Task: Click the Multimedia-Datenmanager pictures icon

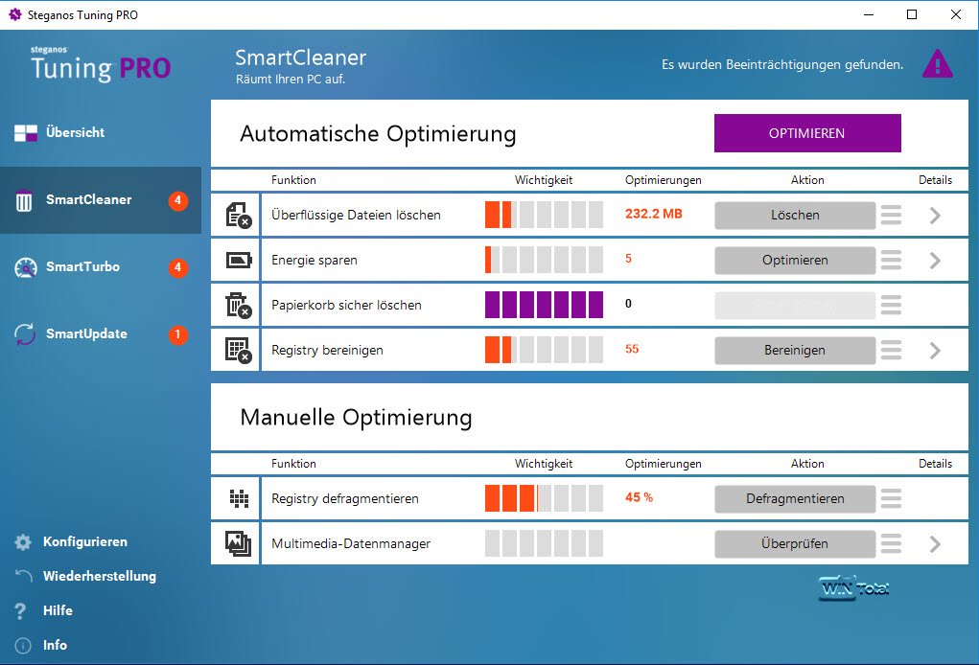Action: [x=238, y=543]
